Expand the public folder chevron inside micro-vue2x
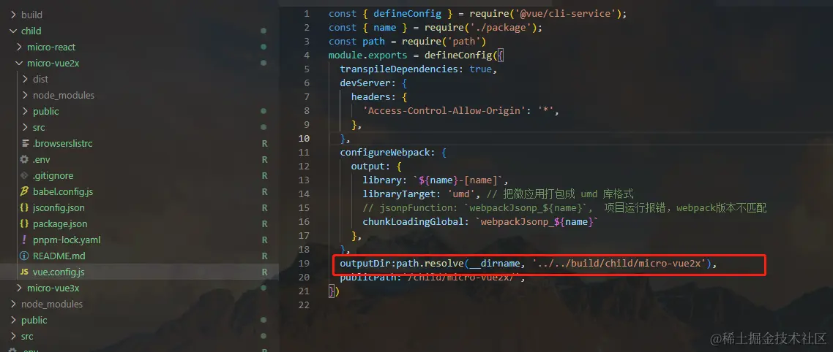This screenshot has width=833, height=352. click(25, 111)
